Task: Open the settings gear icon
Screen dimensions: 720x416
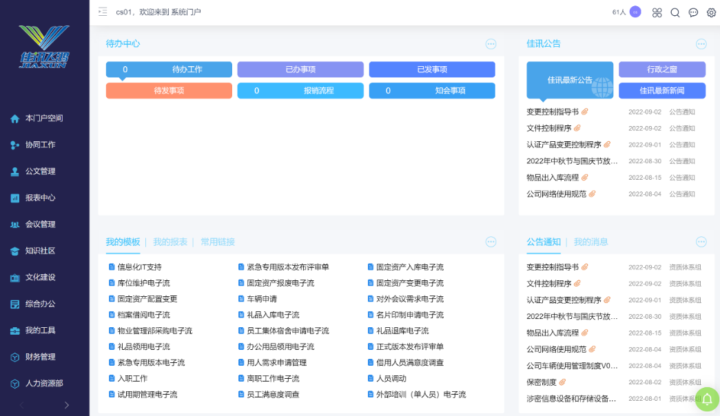Action: click(x=712, y=12)
